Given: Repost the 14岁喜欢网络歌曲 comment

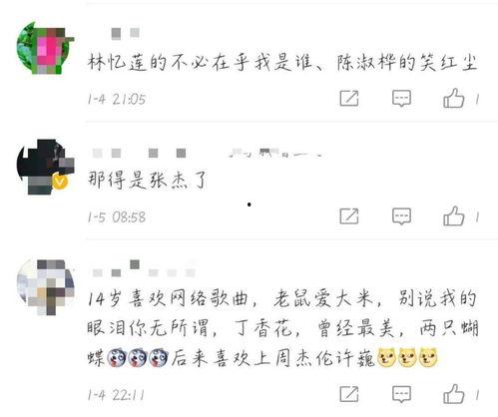Looking at the screenshot, I should [x=349, y=394].
